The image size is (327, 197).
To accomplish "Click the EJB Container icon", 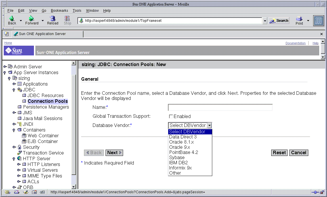I will pyautogui.click(x=24, y=141).
